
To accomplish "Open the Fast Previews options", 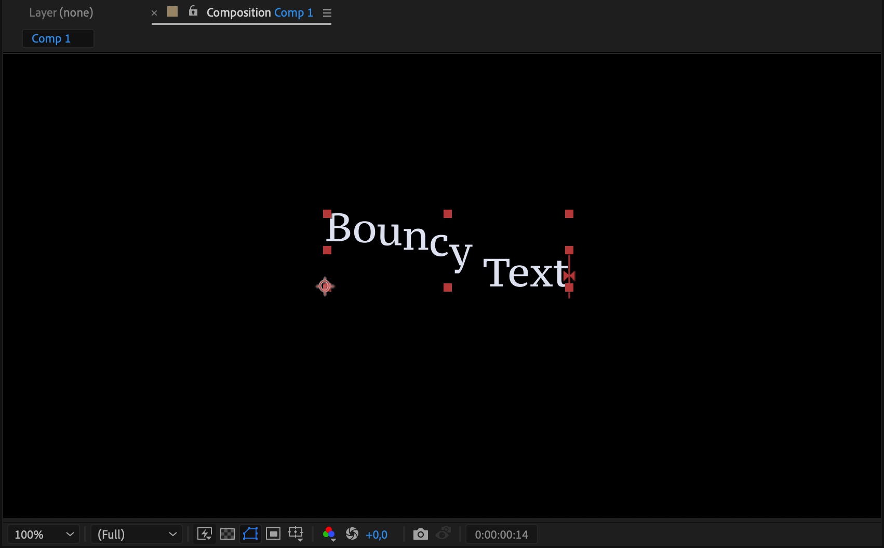I will click(x=205, y=534).
